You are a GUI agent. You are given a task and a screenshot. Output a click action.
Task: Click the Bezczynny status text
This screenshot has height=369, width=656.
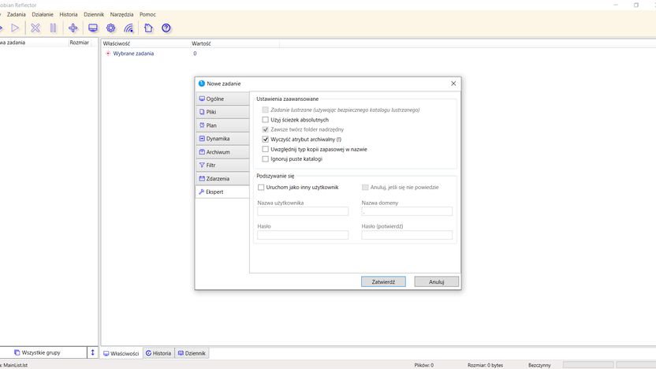[x=539, y=365]
